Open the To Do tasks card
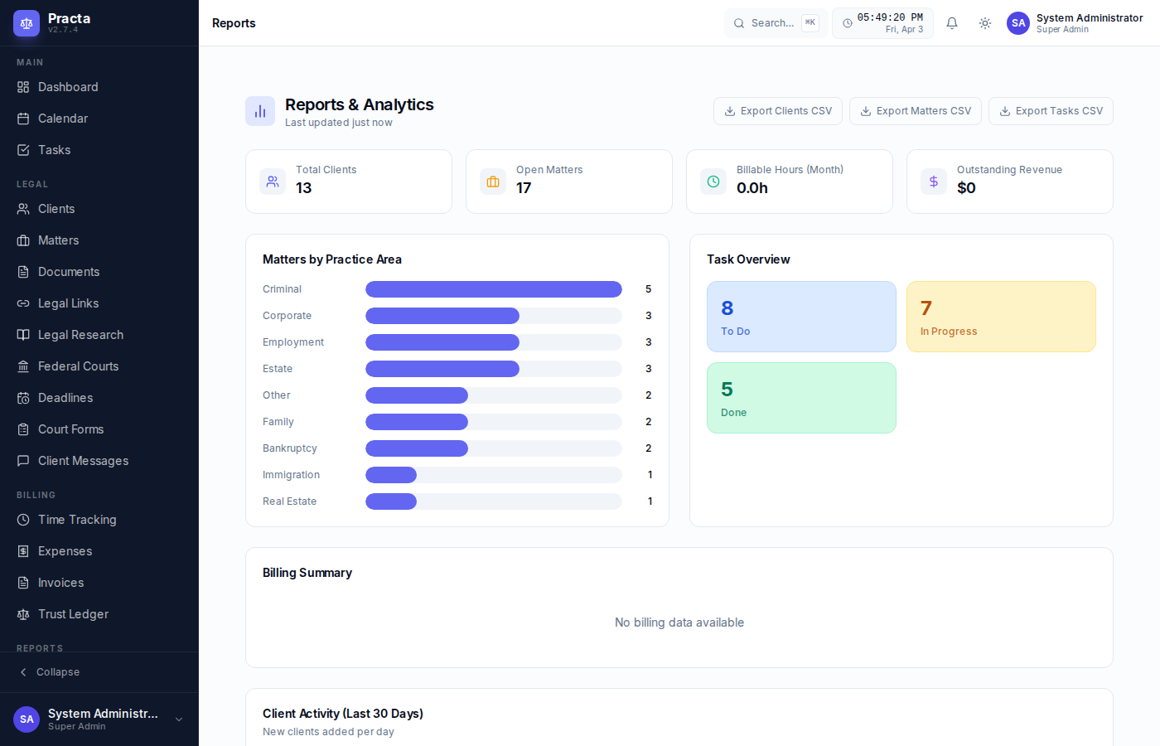1160x746 pixels. tap(801, 317)
